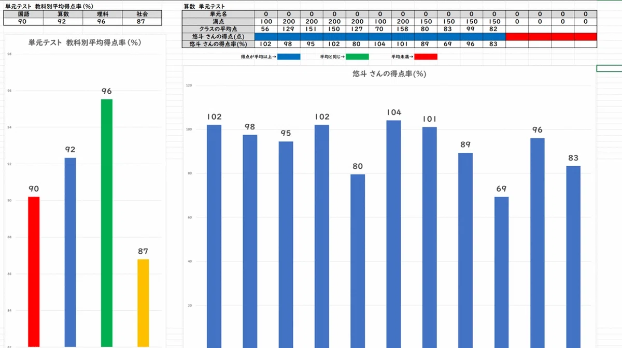The image size is (622, 348).
Task: Select the blue 96 bar in 悠斗's chart
Action: (x=537, y=243)
